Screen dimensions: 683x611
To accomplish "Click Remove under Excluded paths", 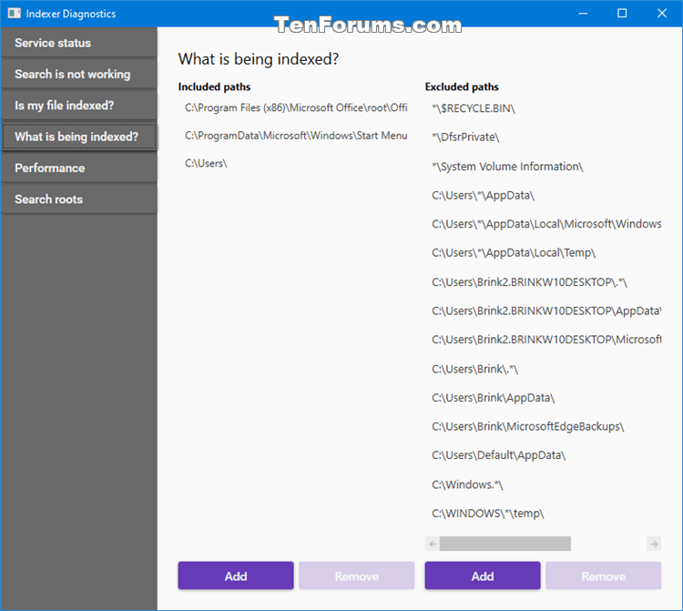I will (x=603, y=575).
